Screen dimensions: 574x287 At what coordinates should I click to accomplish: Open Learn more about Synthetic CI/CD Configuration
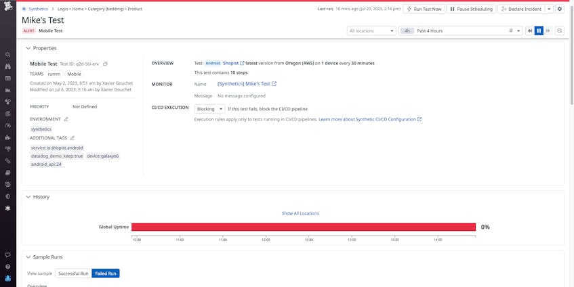click(370, 120)
